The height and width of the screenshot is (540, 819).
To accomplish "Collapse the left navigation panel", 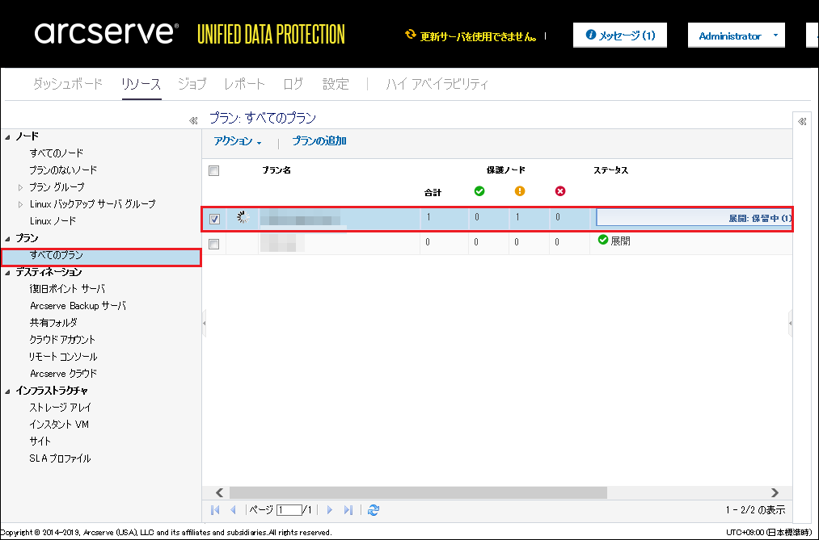I will pyautogui.click(x=193, y=121).
